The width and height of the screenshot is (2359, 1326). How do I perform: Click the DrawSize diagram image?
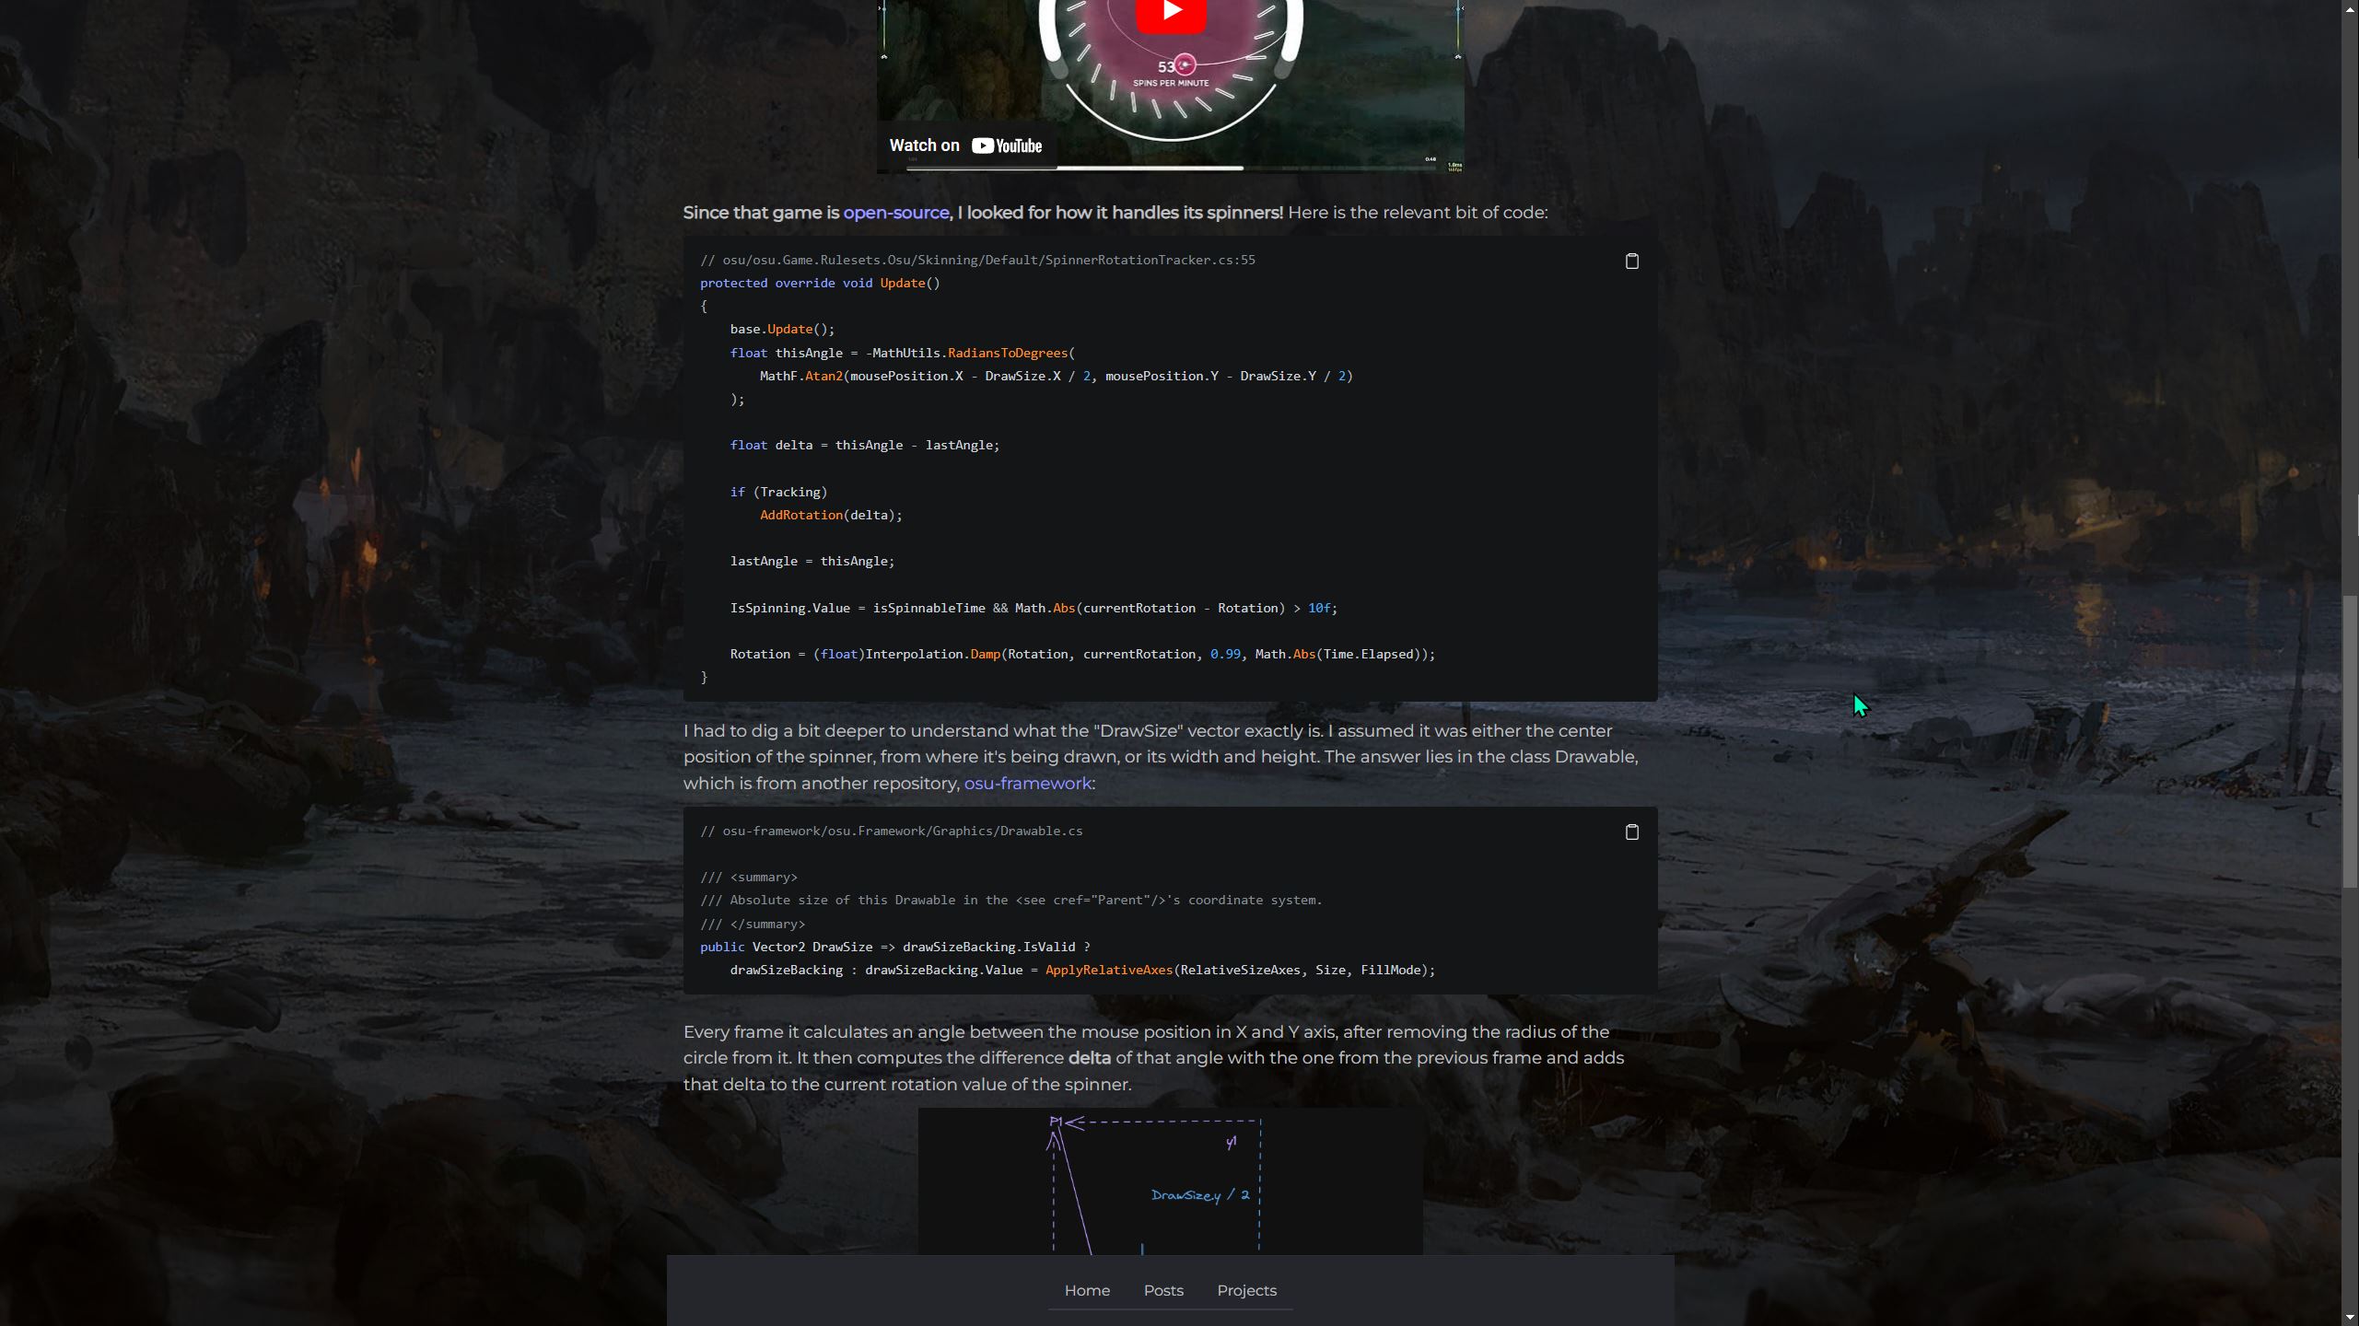1170,1181
